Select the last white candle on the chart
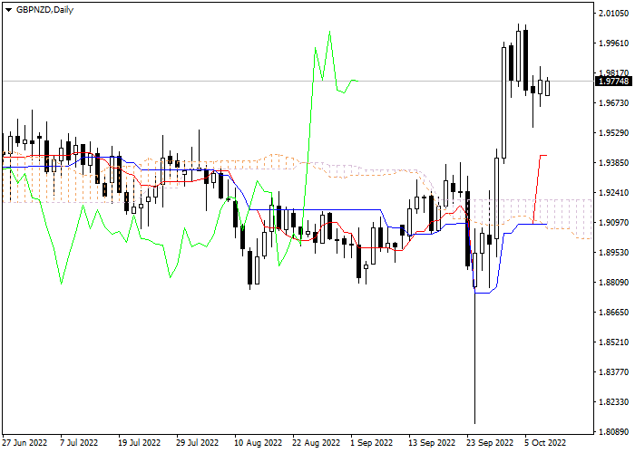Screen dimensions: 635x453 548,88
